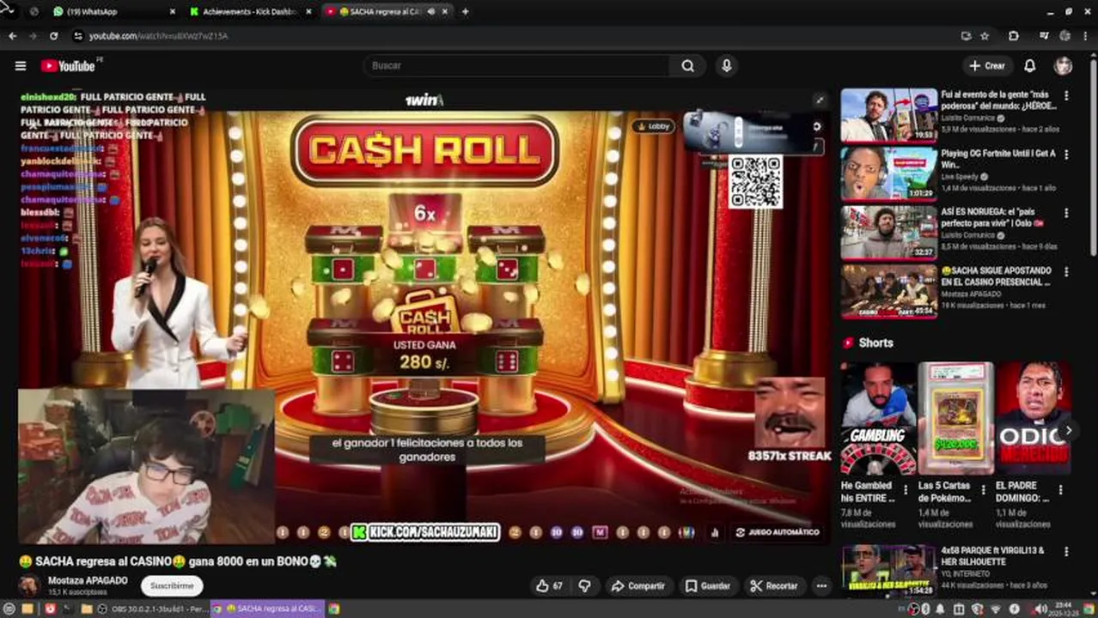Viewport: 1098px width, 618px height.
Task: Share the video via Compartir
Action: (637, 585)
